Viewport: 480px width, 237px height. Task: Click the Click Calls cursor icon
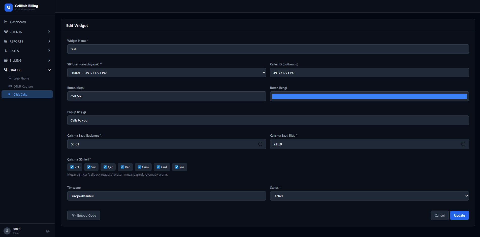coord(10,94)
